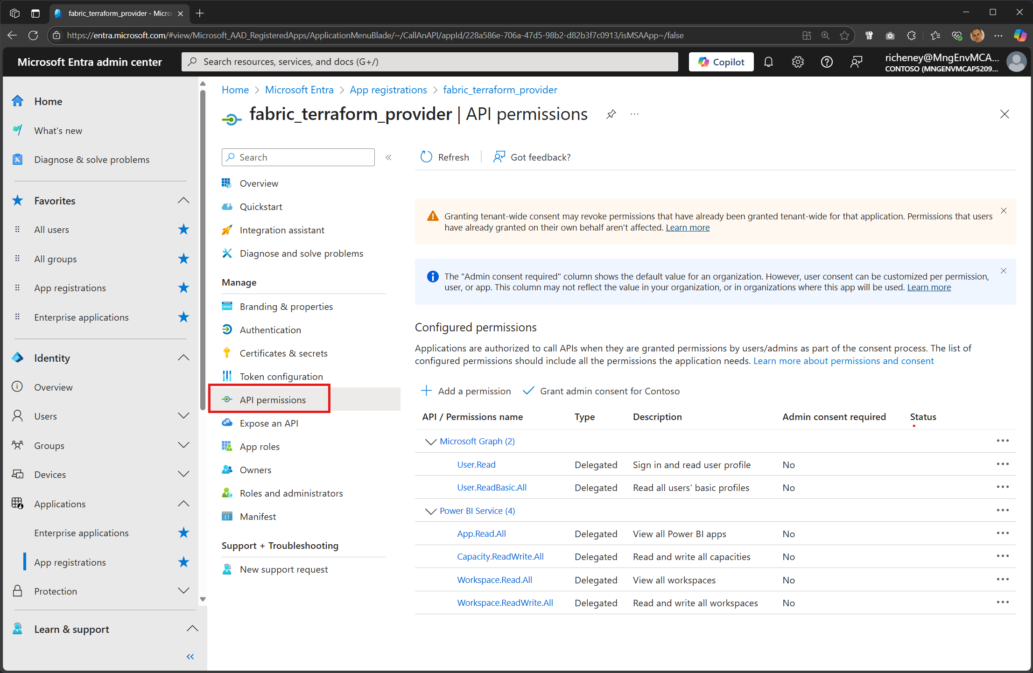Pin the API permissions blade

611,114
